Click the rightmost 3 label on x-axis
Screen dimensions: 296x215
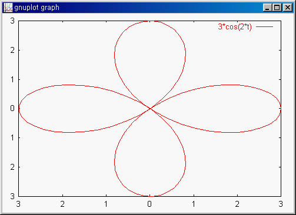point(281,204)
